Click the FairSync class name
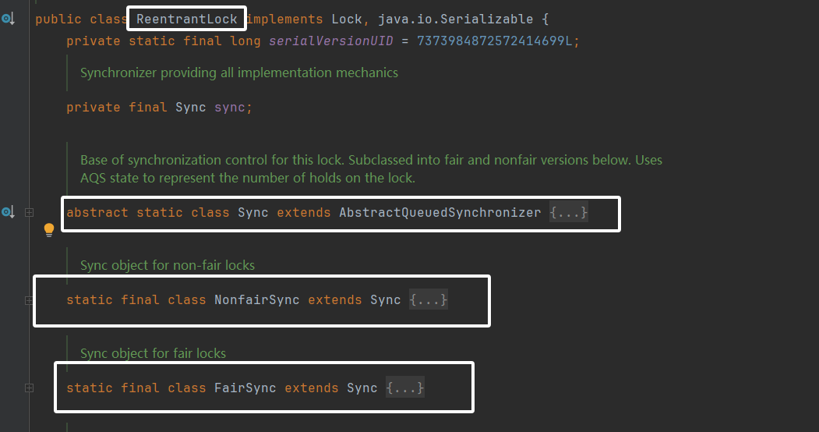The width and height of the screenshot is (819, 432). point(245,388)
